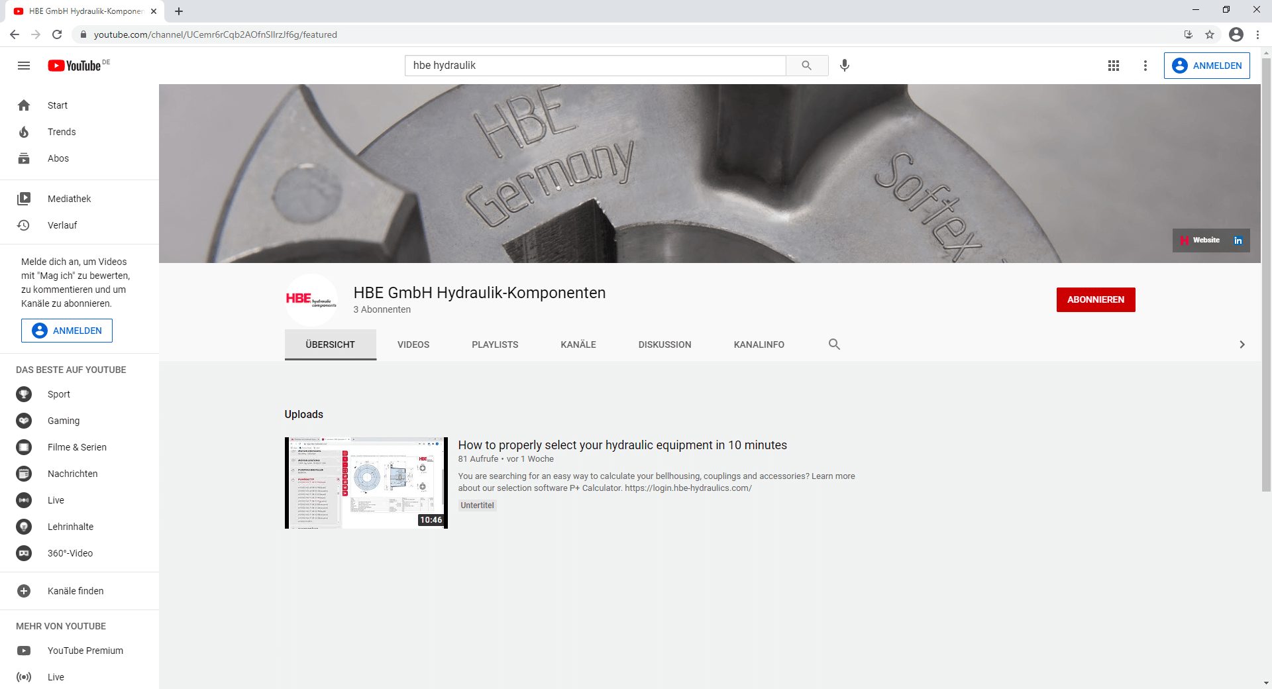Screen dimensions: 1272x689
Task: Open the hydraulic equipment video title
Action: click(x=622, y=445)
